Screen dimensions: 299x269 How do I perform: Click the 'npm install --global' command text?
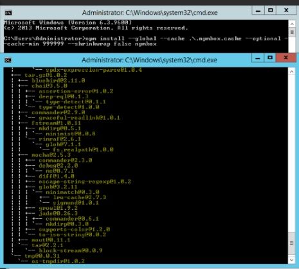(x=121, y=39)
